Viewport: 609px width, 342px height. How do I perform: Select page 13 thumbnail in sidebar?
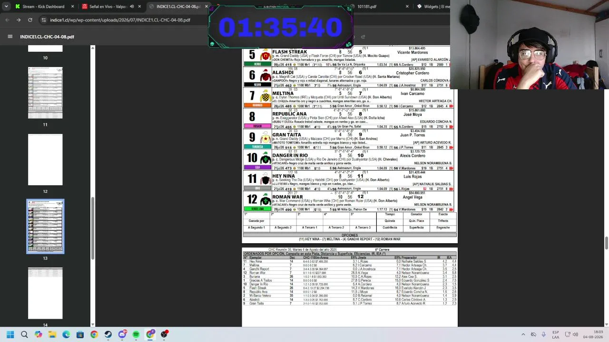coord(45,226)
